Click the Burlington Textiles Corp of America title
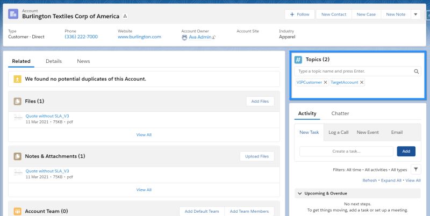 click(x=71, y=16)
